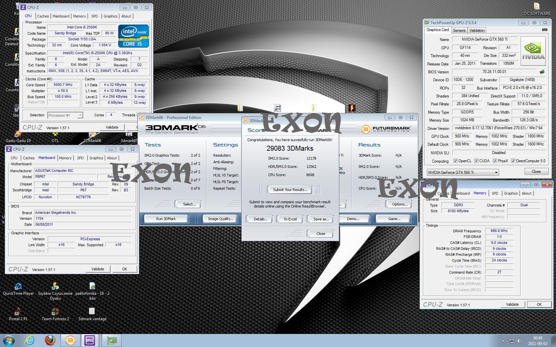Click the GPU-Z taskbar icon
Viewport: 556px width, 347px height.
pos(111,340)
